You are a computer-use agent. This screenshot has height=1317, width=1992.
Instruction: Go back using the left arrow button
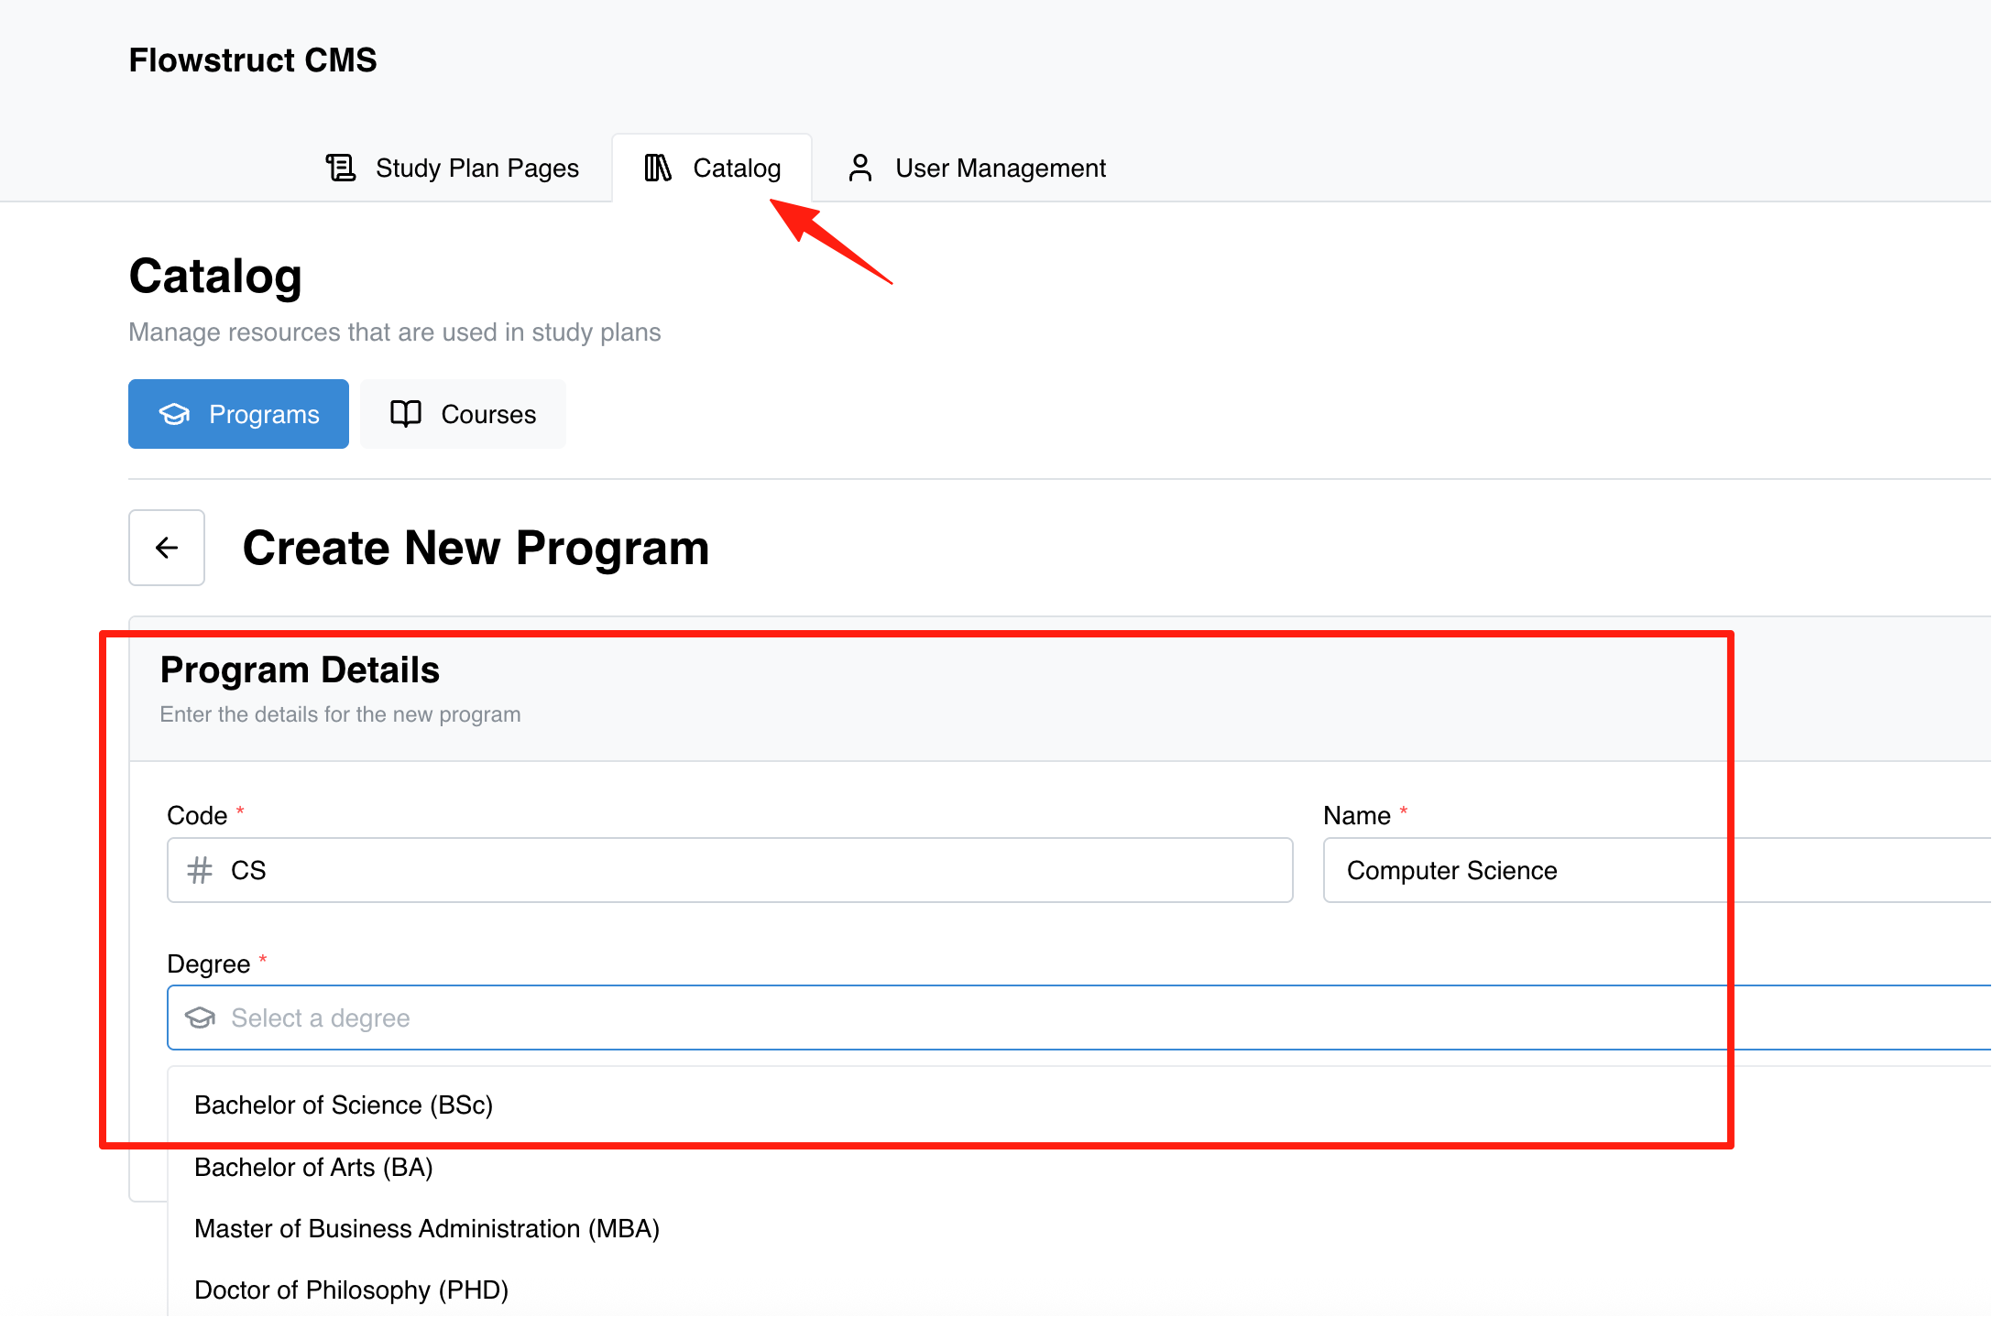coord(167,548)
